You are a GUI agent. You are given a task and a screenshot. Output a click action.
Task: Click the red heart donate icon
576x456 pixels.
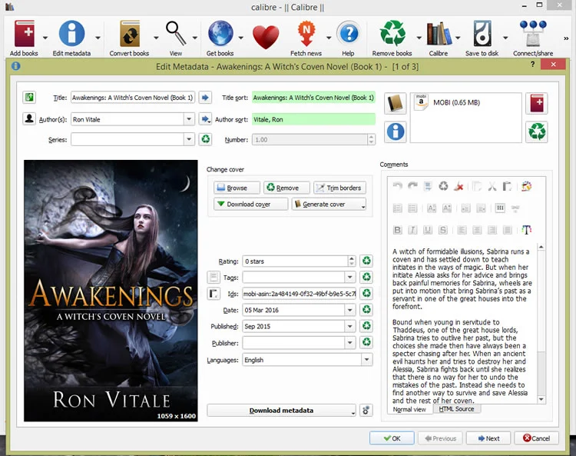pyautogui.click(x=266, y=37)
